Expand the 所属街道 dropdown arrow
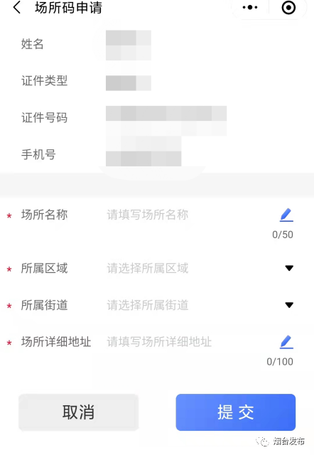 tap(289, 305)
